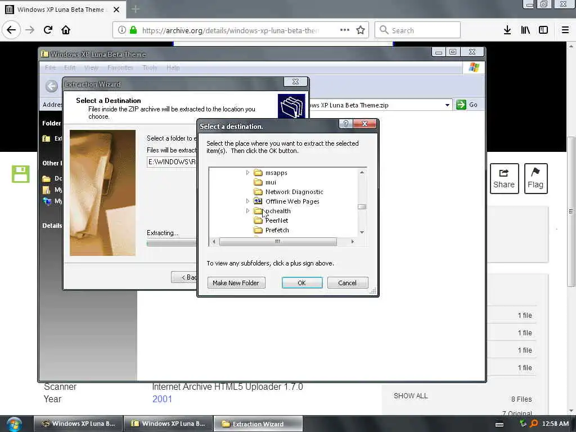This screenshot has width=576, height=432.
Task: Click folder tree scroll left arrow
Action: click(214, 241)
